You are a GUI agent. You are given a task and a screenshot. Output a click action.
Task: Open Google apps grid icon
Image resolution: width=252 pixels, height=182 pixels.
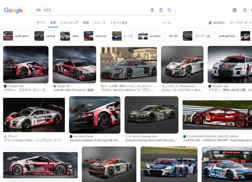[x=245, y=10]
